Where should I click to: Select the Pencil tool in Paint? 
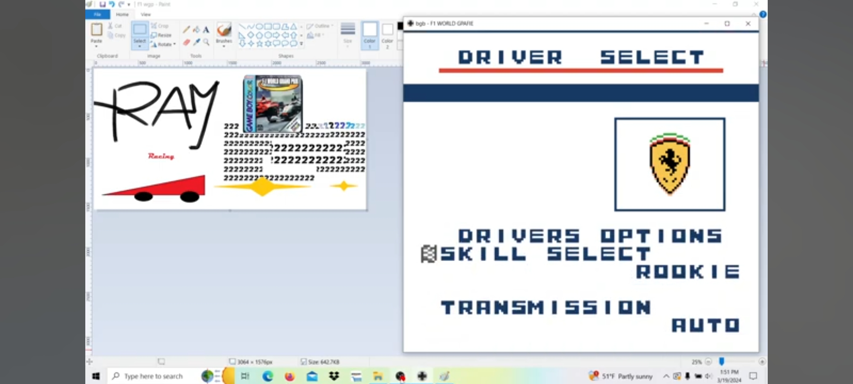click(x=186, y=30)
